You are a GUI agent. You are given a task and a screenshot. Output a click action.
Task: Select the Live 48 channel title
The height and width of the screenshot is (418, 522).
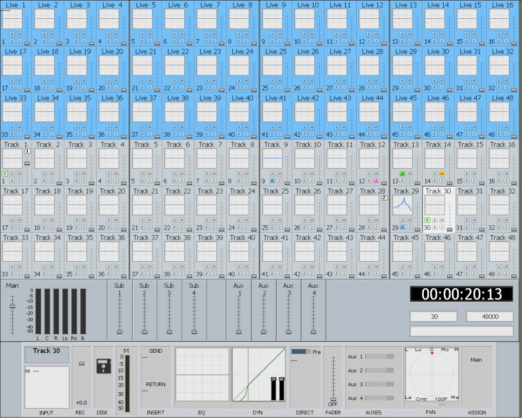(502, 98)
